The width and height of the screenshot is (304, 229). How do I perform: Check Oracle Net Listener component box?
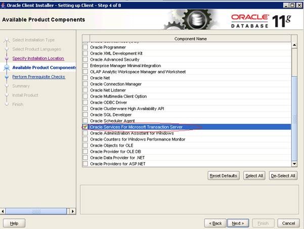[85, 90]
